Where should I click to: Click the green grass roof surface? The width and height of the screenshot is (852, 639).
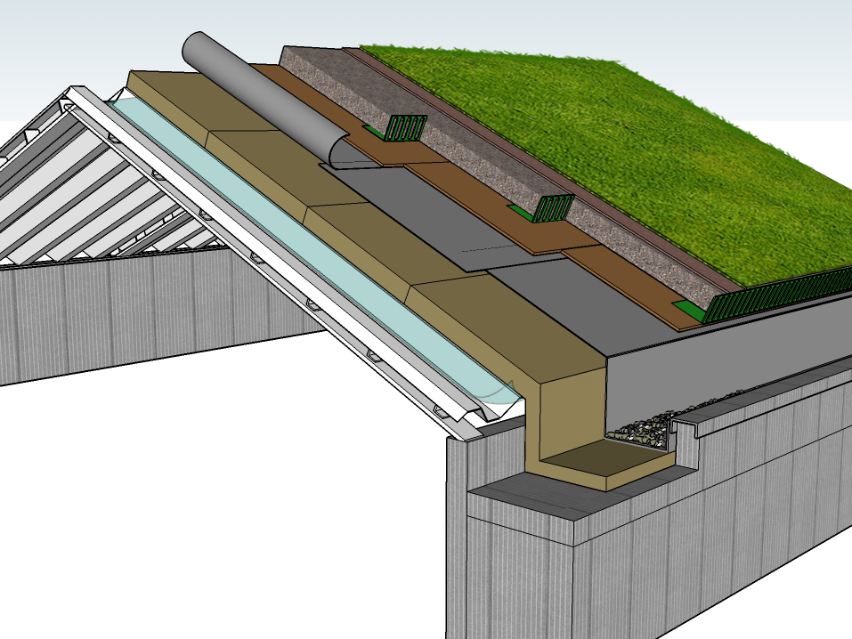tap(623, 160)
